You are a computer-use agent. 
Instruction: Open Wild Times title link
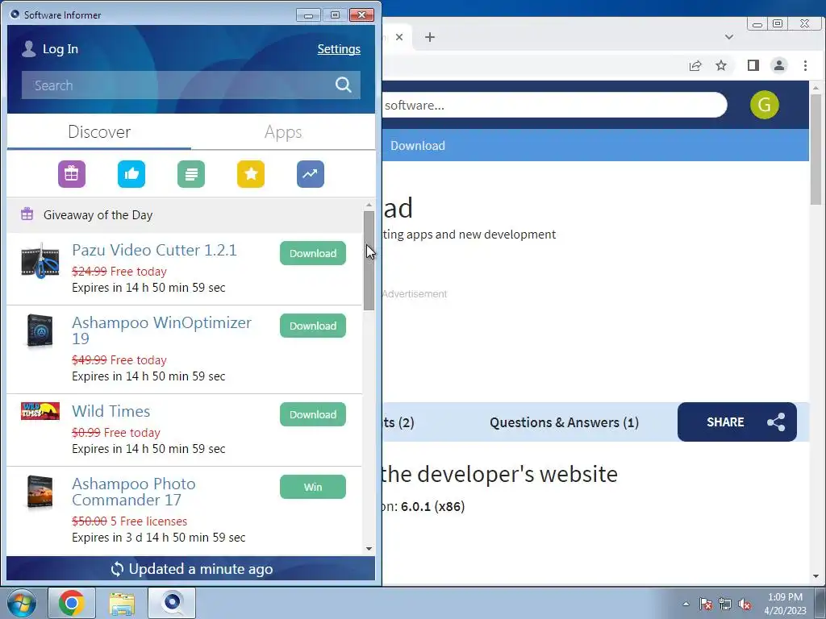tap(111, 411)
